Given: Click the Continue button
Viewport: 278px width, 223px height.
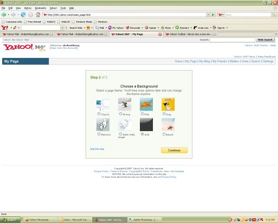Looking at the screenshot, I should (x=174, y=150).
